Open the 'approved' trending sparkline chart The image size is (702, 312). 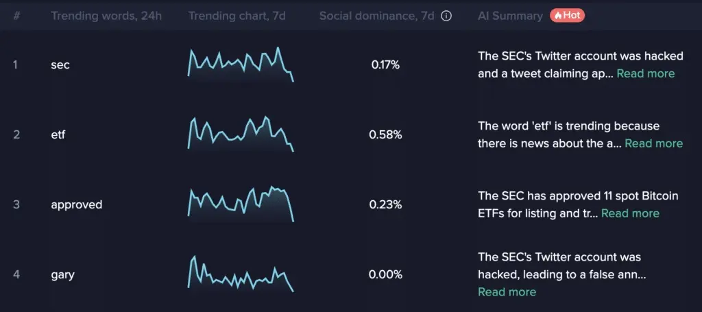pos(241,204)
